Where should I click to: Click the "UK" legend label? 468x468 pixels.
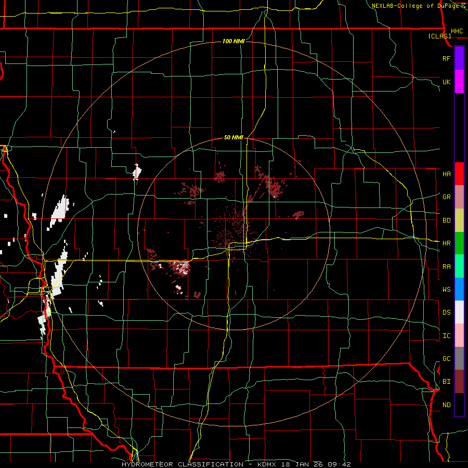tap(446, 82)
